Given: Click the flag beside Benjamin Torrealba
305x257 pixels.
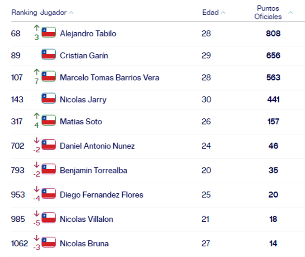Looking at the screenshot, I should tap(49, 169).
